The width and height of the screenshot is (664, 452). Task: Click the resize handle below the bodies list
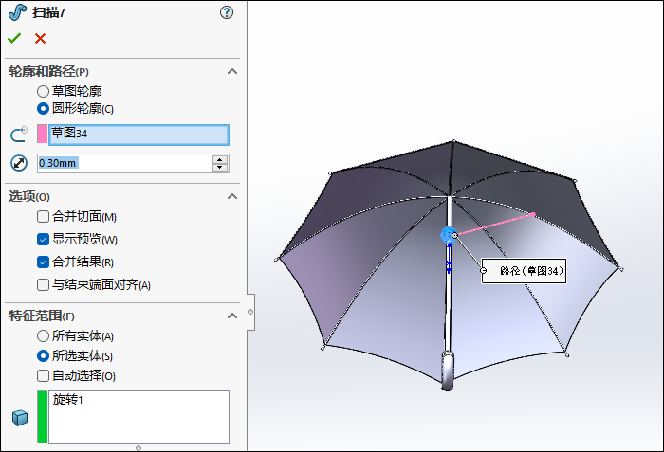pyautogui.click(x=138, y=448)
